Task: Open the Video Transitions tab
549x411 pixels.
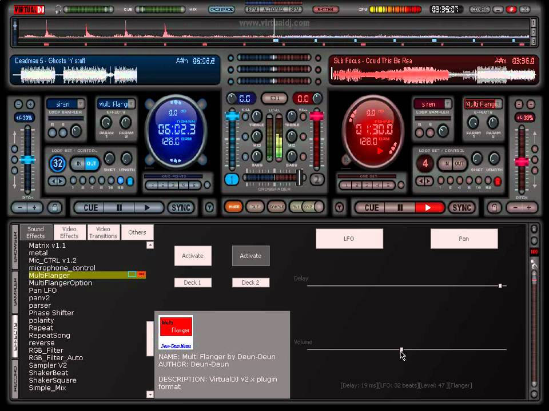Action: click(103, 232)
